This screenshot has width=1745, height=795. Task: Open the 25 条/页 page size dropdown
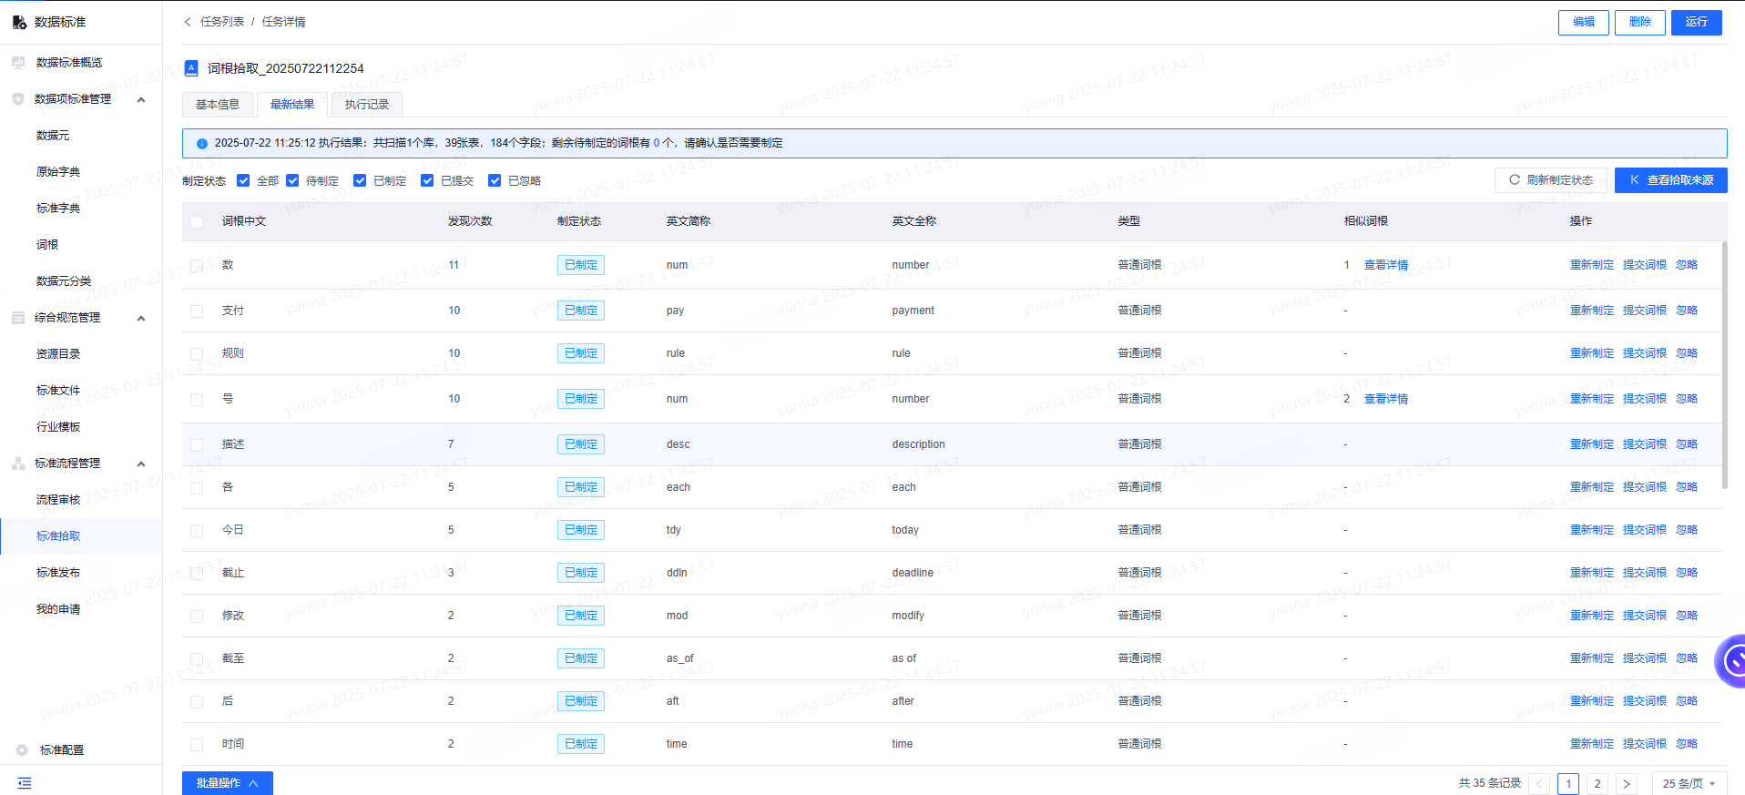point(1689,783)
